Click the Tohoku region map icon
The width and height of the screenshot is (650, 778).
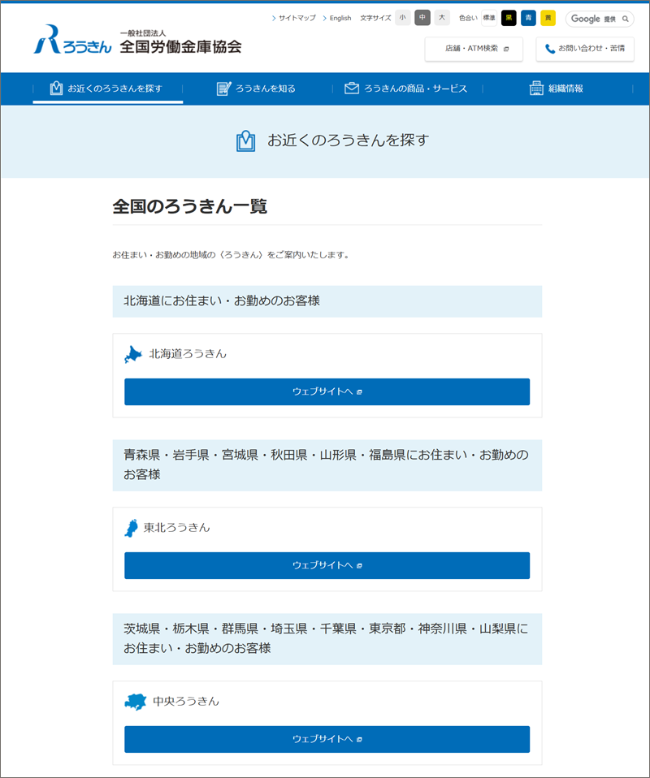click(131, 528)
